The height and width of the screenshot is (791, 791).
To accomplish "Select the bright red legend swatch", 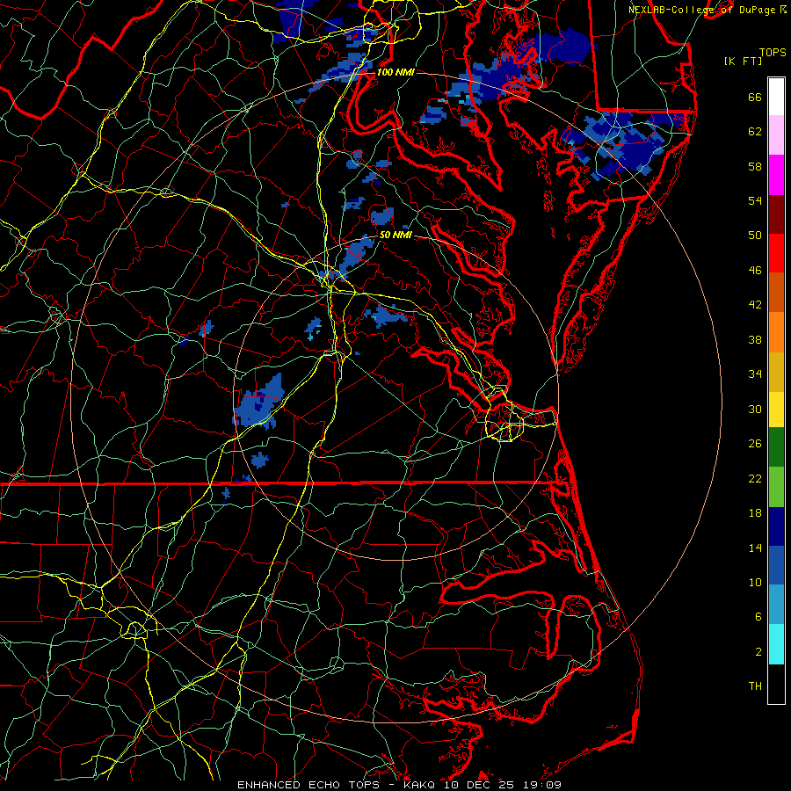I will [776, 253].
